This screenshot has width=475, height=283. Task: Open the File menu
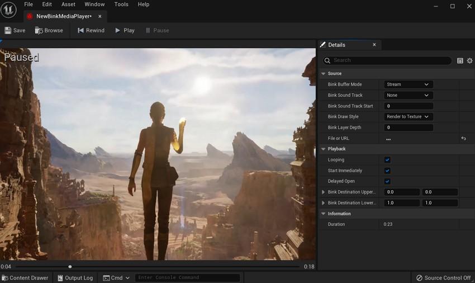point(28,4)
